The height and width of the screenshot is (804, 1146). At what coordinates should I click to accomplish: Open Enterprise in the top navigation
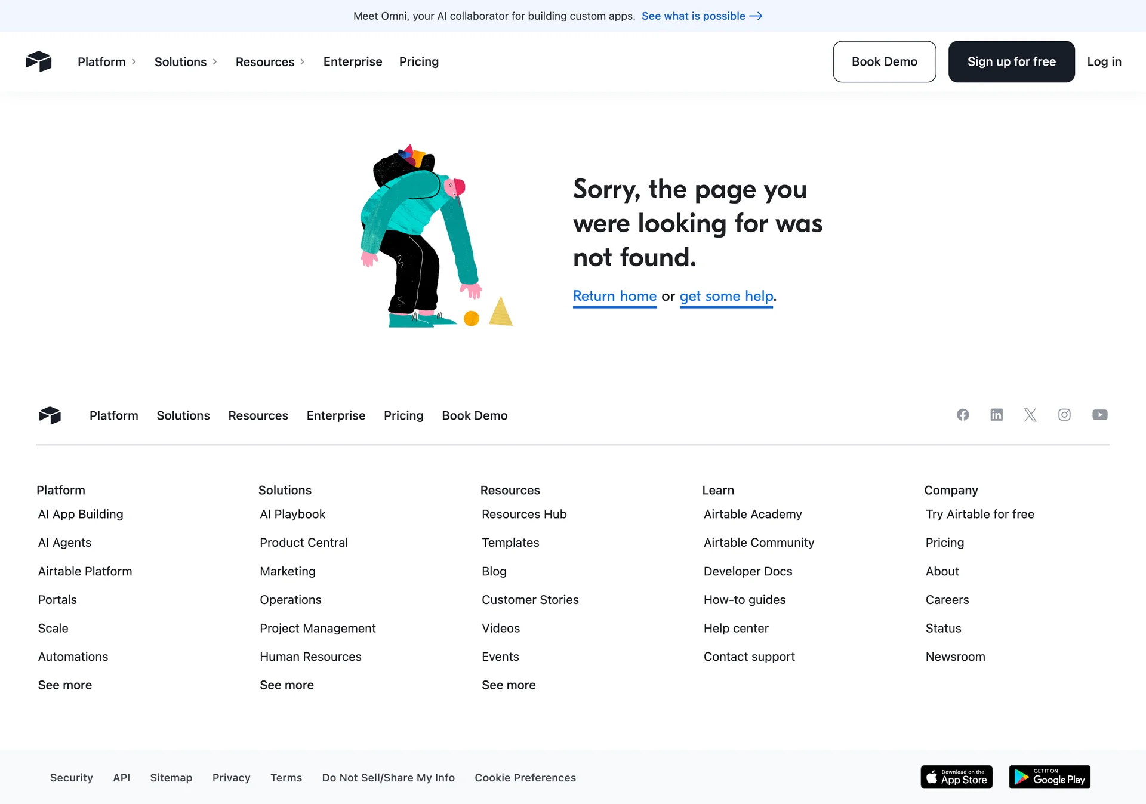tap(352, 62)
